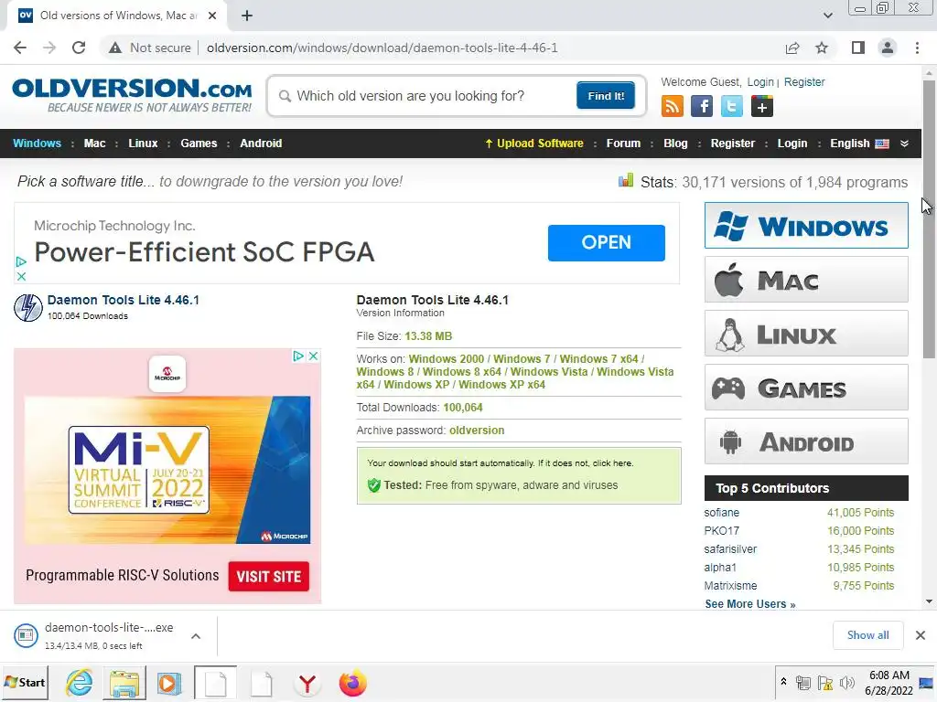Open Register in the black navigation bar
937x702 pixels.
pos(733,144)
